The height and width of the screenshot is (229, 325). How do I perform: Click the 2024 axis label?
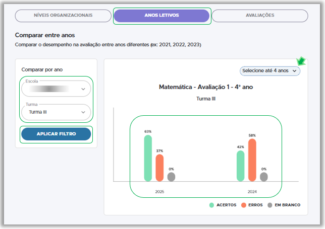[x=252, y=192]
